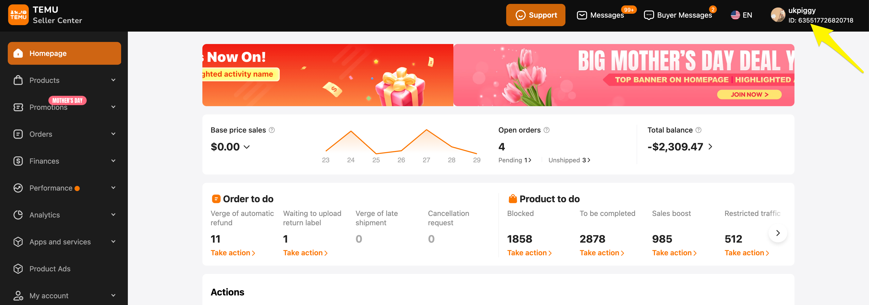Open Product Ads in sidebar
This screenshot has height=305, width=869.
point(50,269)
